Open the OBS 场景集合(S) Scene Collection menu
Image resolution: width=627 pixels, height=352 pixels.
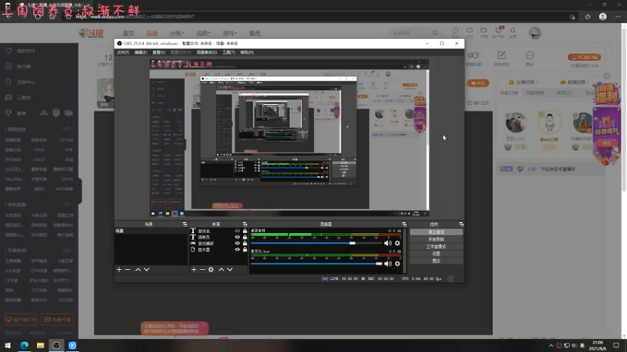point(207,52)
